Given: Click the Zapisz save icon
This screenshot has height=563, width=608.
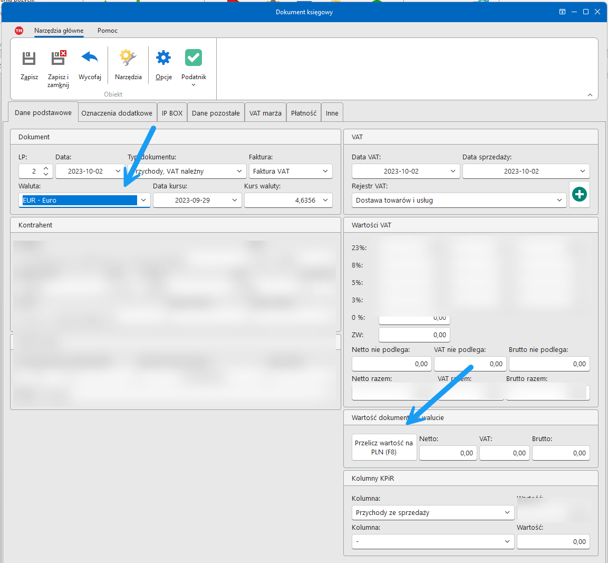Looking at the screenshot, I should pos(29,58).
